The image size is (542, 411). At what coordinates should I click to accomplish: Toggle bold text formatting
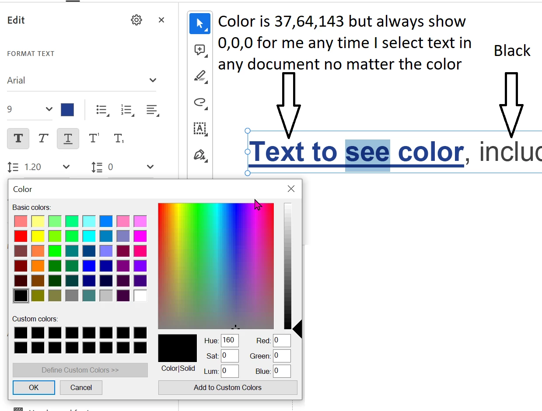click(x=18, y=139)
